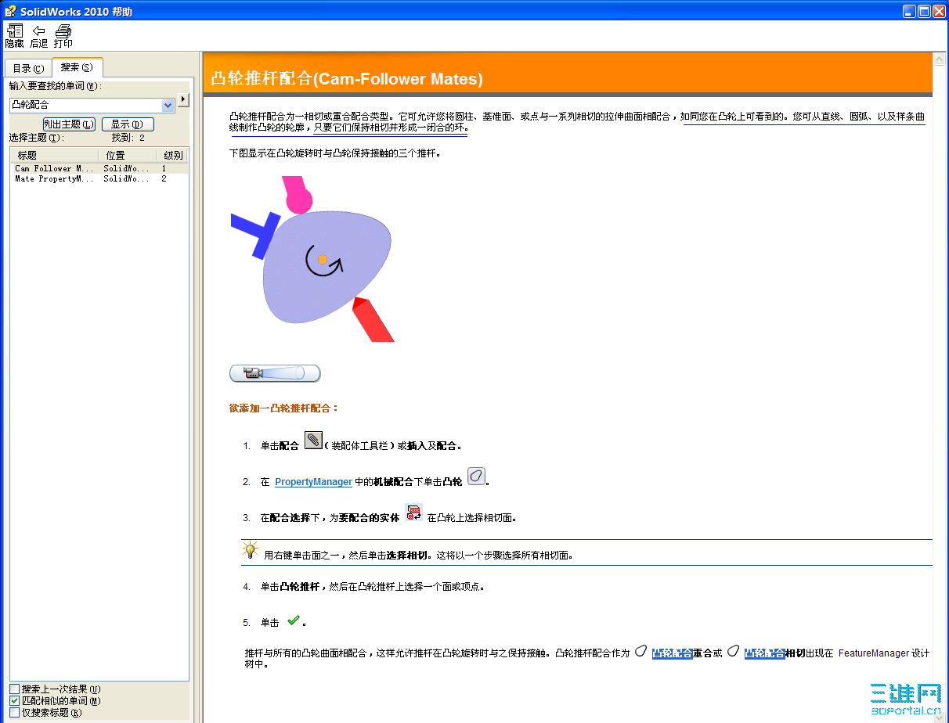949x723 pixels.
Task: Click the heading 凸轮推杆配合(Cam-Follower Mates)
Action: (347, 79)
